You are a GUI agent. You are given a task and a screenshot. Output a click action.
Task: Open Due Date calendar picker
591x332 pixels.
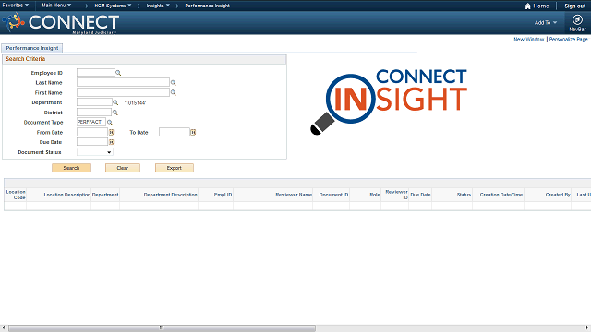click(111, 142)
